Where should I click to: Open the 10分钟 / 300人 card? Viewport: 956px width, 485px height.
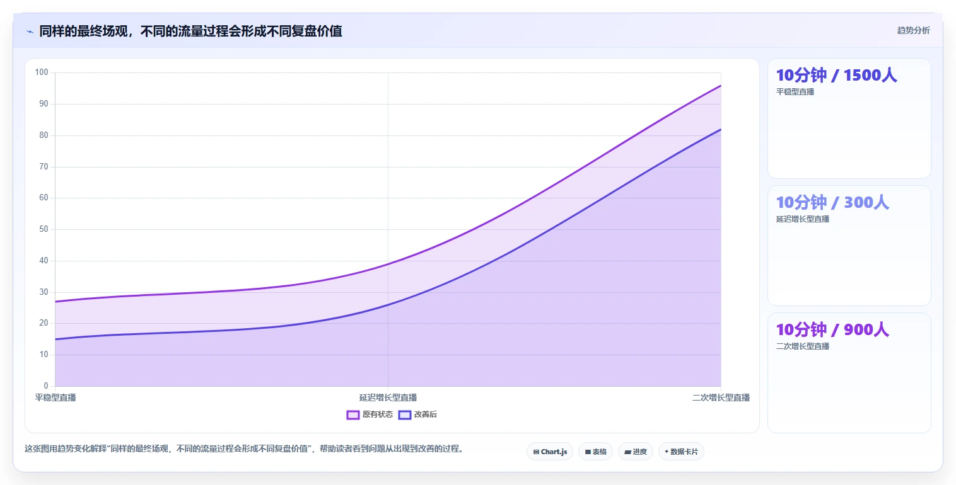[x=849, y=246]
